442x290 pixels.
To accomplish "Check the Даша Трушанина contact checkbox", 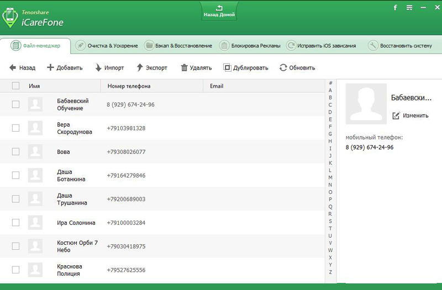I will tap(16, 199).
